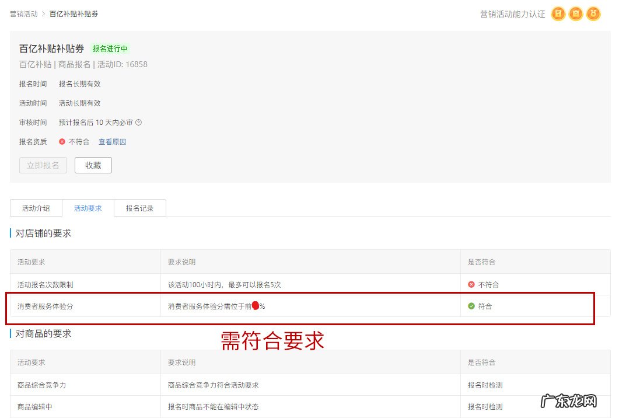This screenshot has width=619, height=418.
Task: Switch to the 报名记录 tab
Action: point(139,207)
